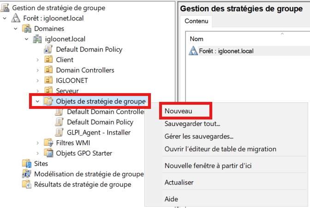Expand the Domain Controllers organizational unit
Image resolution: width=310 pixels, height=208 pixels.
coord(37,70)
